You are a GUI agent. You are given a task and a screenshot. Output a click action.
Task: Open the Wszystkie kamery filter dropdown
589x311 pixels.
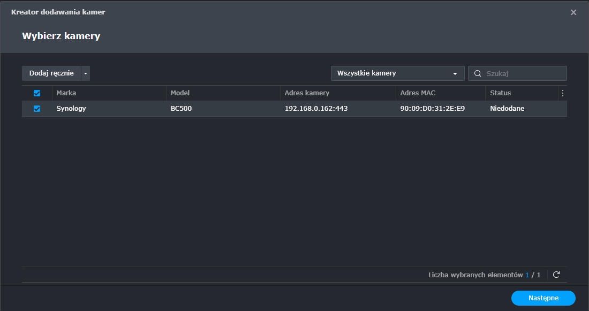[397, 73]
